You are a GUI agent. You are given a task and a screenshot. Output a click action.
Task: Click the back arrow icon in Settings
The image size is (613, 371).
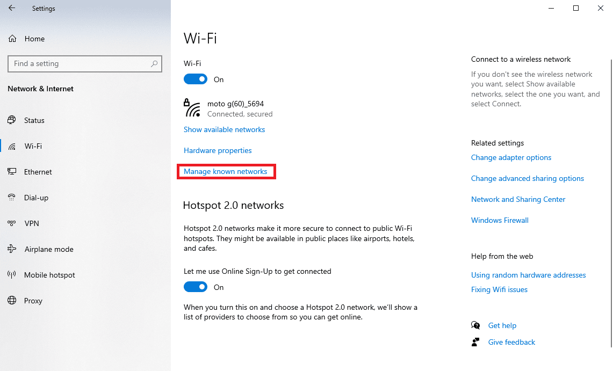pos(12,8)
